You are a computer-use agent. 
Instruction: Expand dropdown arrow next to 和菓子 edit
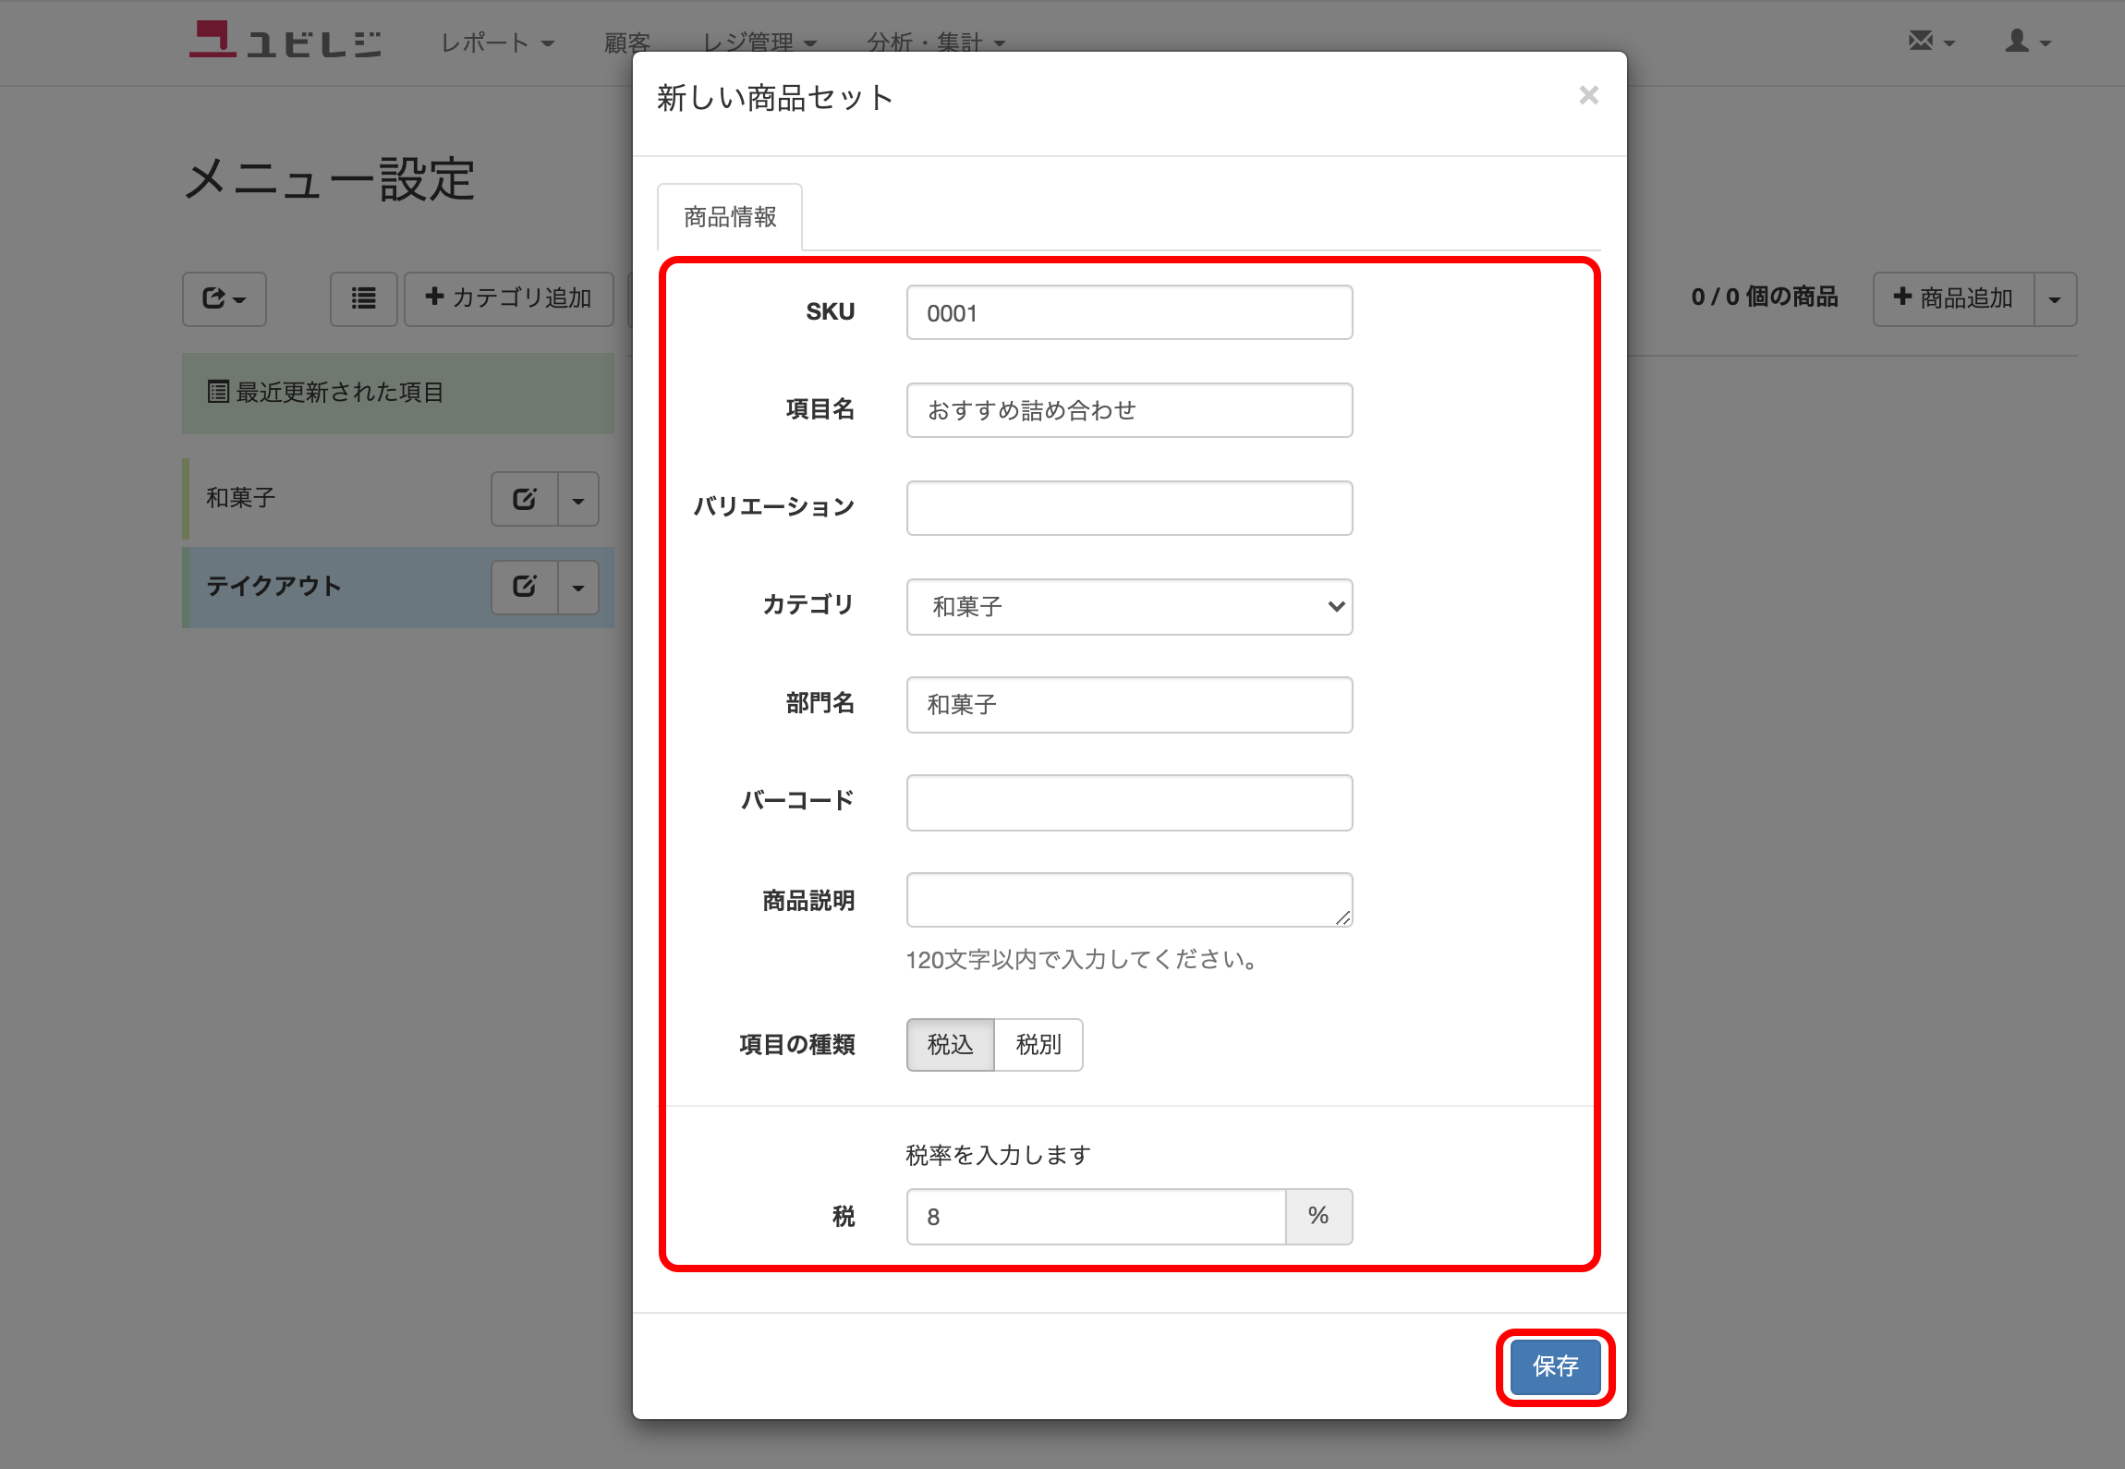point(578,499)
